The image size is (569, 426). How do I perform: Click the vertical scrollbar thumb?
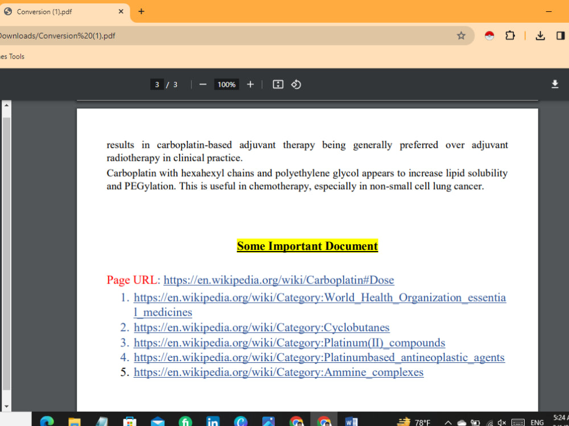(x=6, y=253)
